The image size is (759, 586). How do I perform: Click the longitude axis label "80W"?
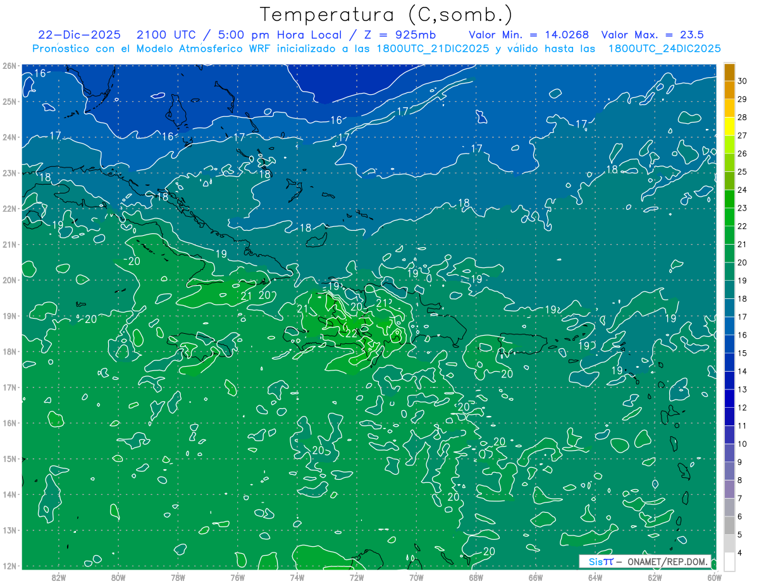point(118,577)
